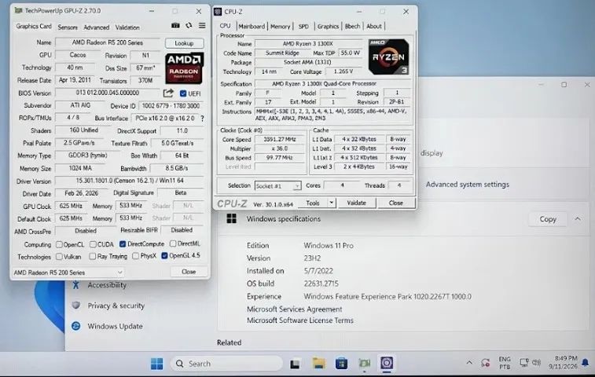Open Task View icon on taskbar

click(x=295, y=364)
